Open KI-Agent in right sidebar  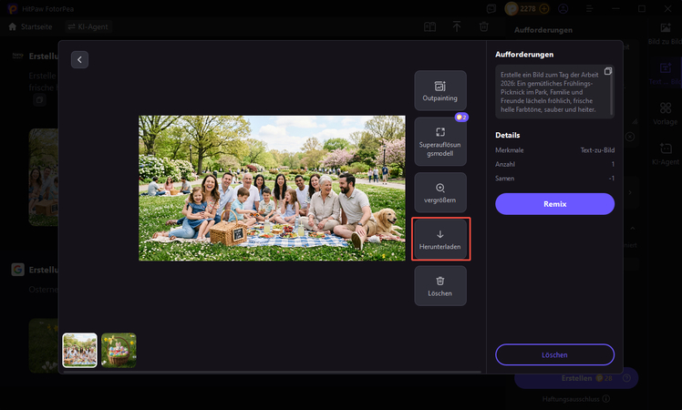(665, 154)
